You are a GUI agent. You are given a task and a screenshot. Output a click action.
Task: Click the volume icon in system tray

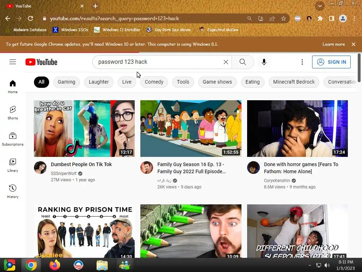click(x=327, y=265)
